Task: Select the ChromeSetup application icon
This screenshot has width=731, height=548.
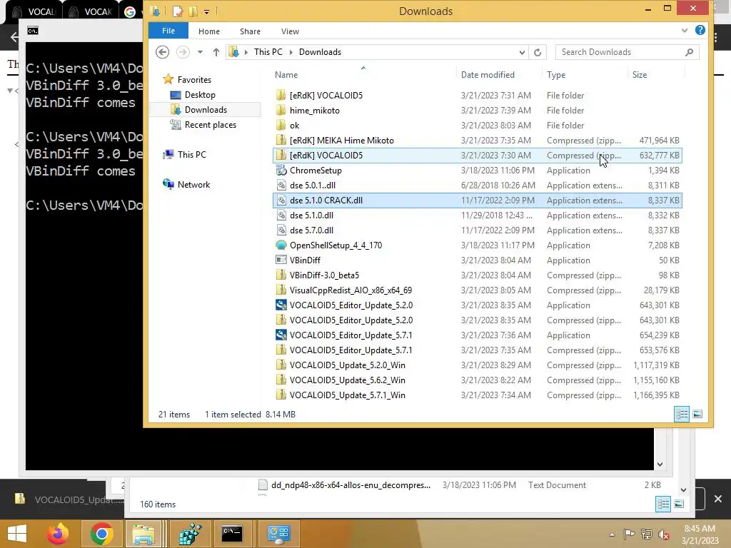Action: tap(281, 170)
